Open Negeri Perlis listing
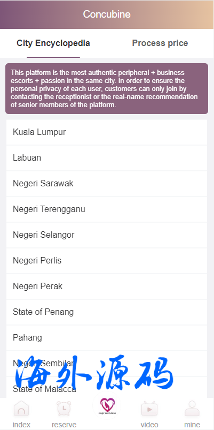 pos(107,261)
